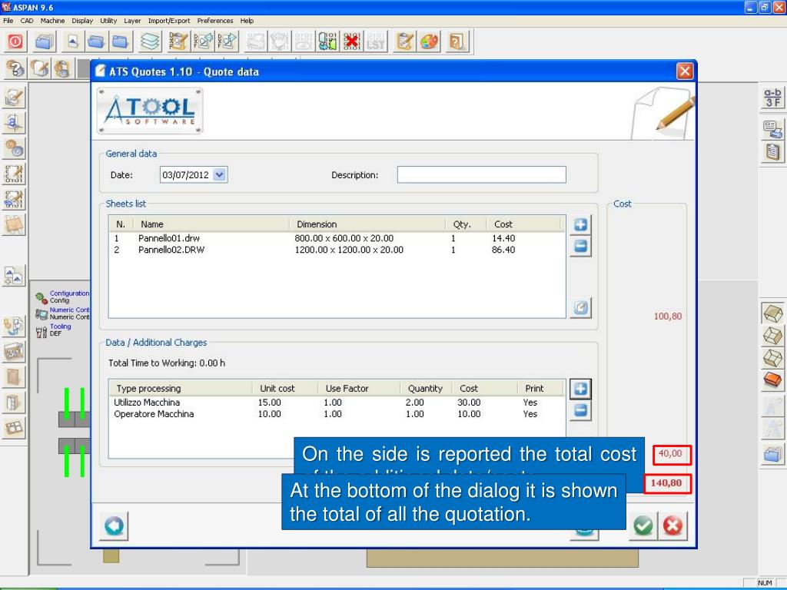Click the text 'a' tool in left sidebar
Image resolution: width=787 pixels, height=590 pixels.
[x=14, y=122]
